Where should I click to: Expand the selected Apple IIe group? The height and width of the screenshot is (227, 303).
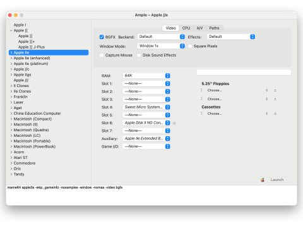[11, 52]
